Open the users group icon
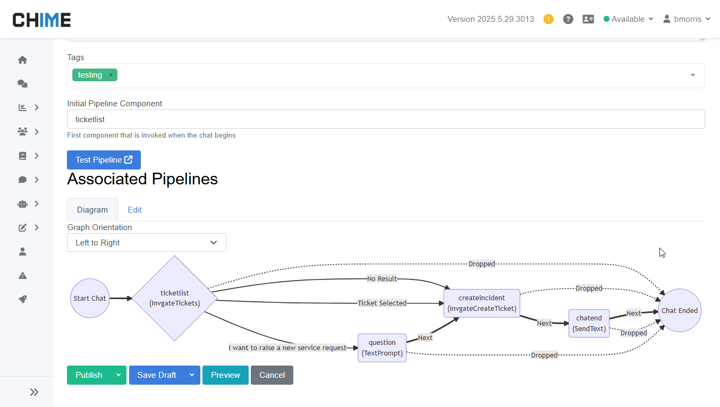The width and height of the screenshot is (720, 407). pyautogui.click(x=22, y=131)
